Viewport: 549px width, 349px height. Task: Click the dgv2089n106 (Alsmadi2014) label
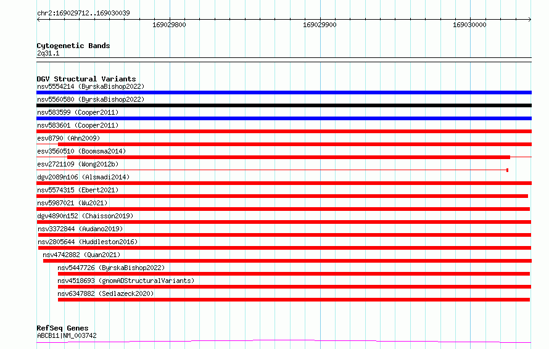point(83,177)
